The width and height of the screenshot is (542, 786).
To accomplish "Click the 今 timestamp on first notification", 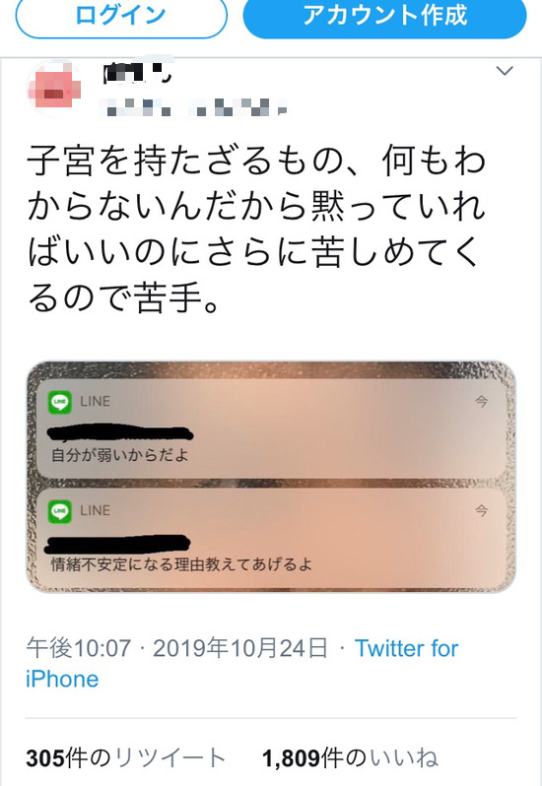I will 481,401.
